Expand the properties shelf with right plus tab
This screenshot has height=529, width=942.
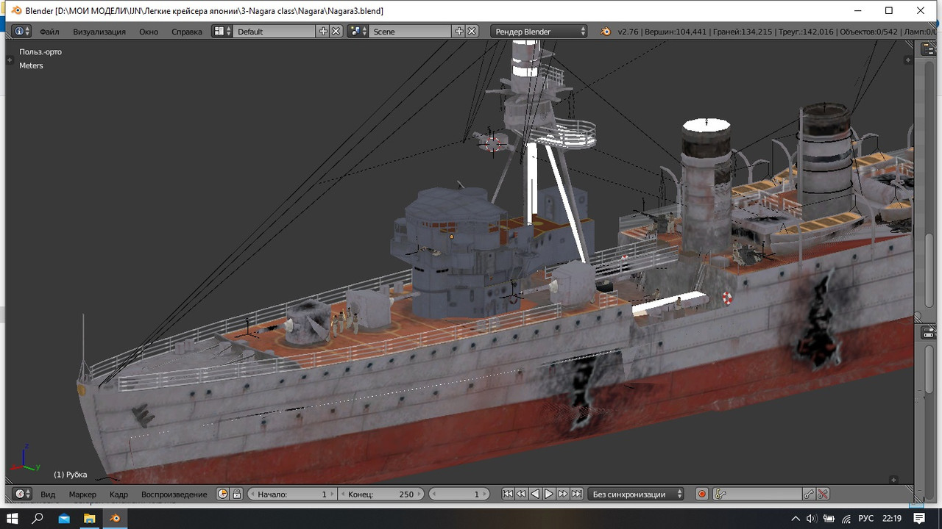click(908, 61)
